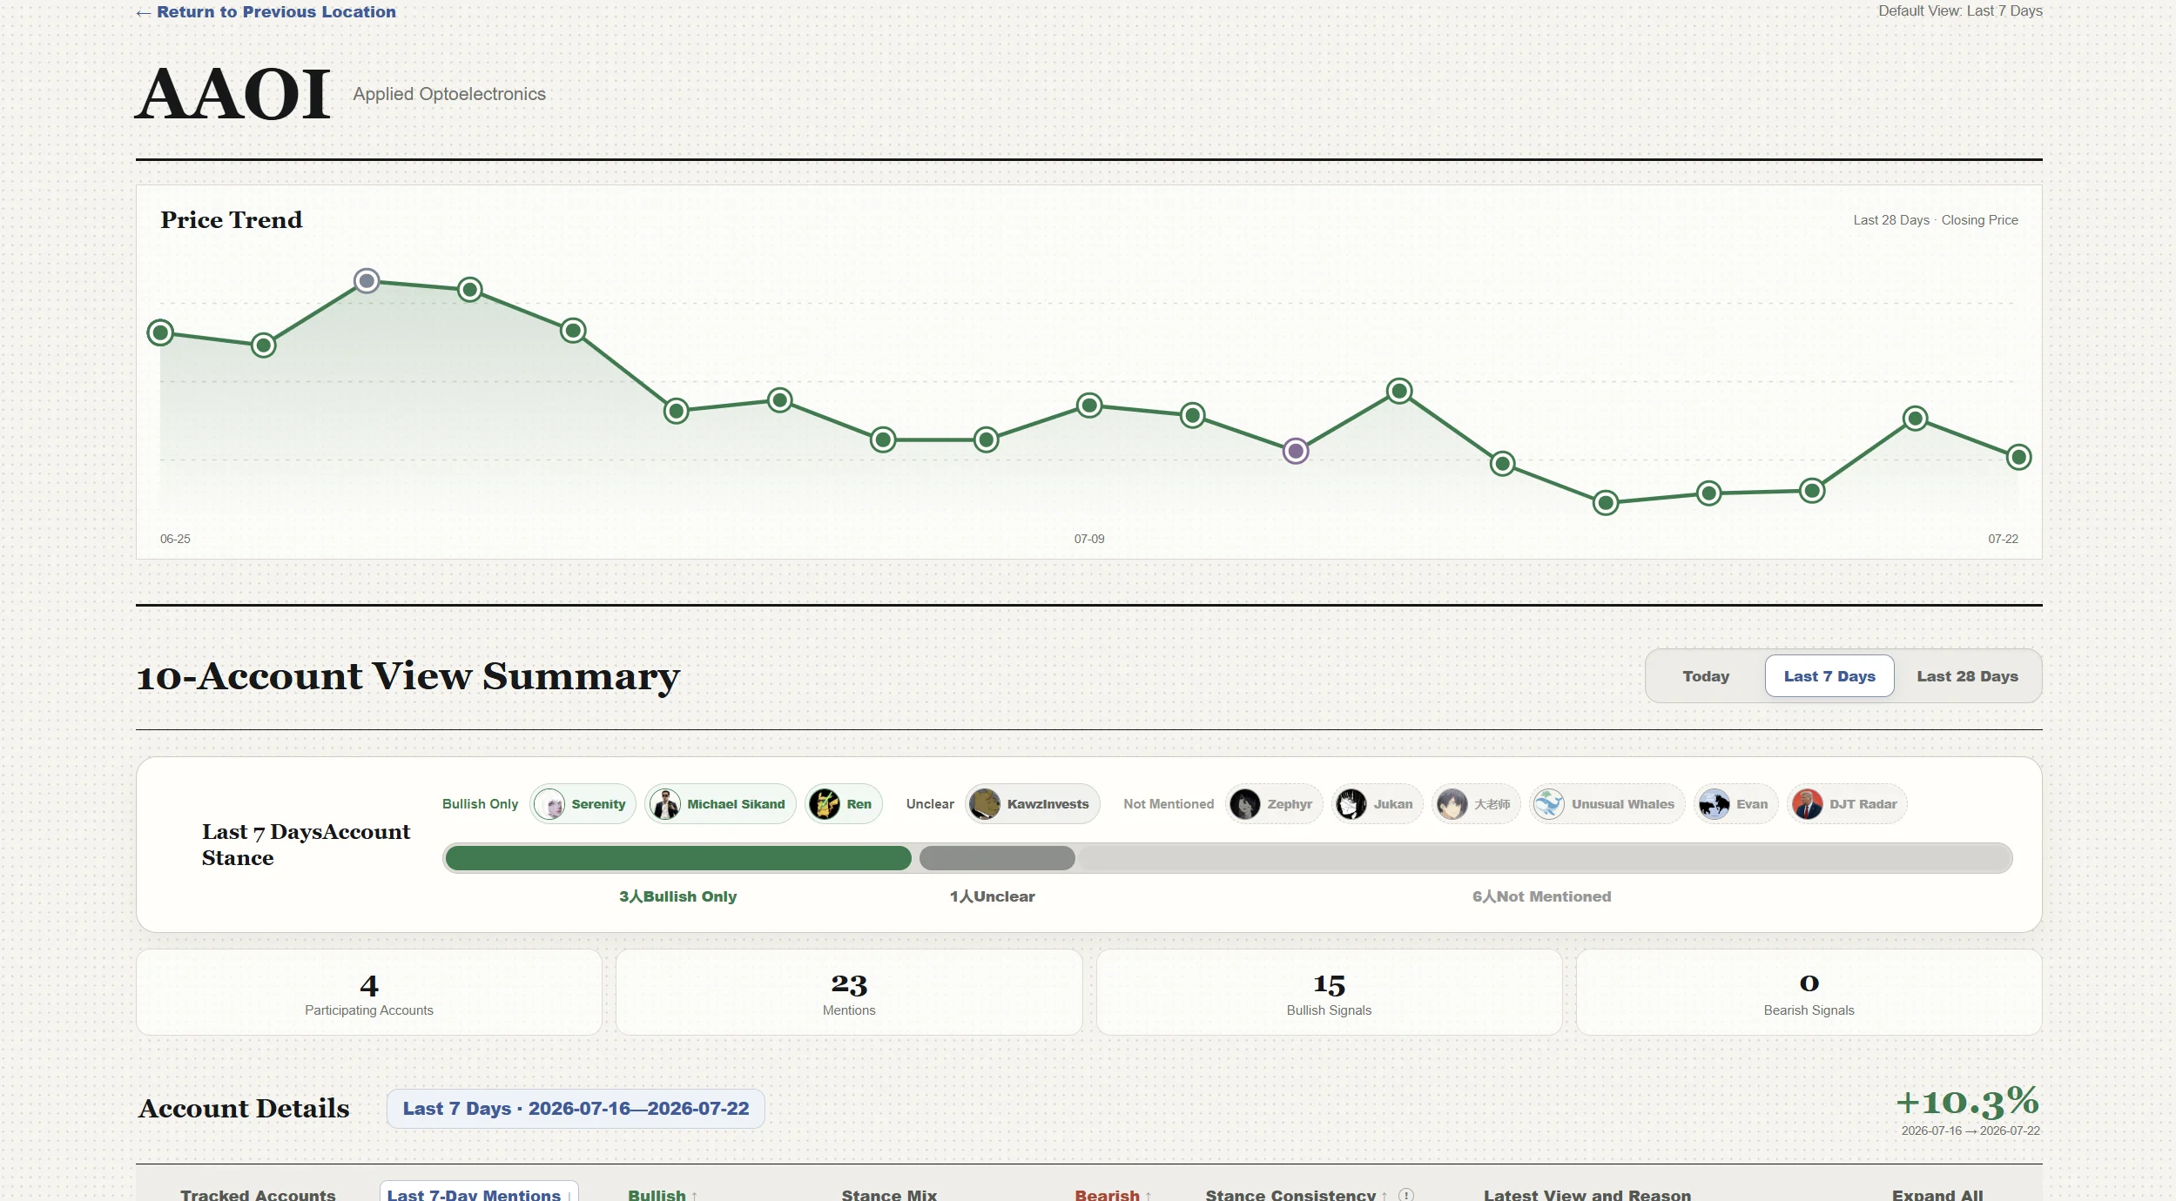Click the Last 7 Days date range badge
The image size is (2176, 1201).
(576, 1109)
